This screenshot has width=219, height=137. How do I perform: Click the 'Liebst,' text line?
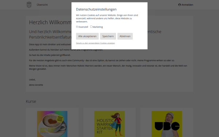pyautogui.click(x=32, y=80)
